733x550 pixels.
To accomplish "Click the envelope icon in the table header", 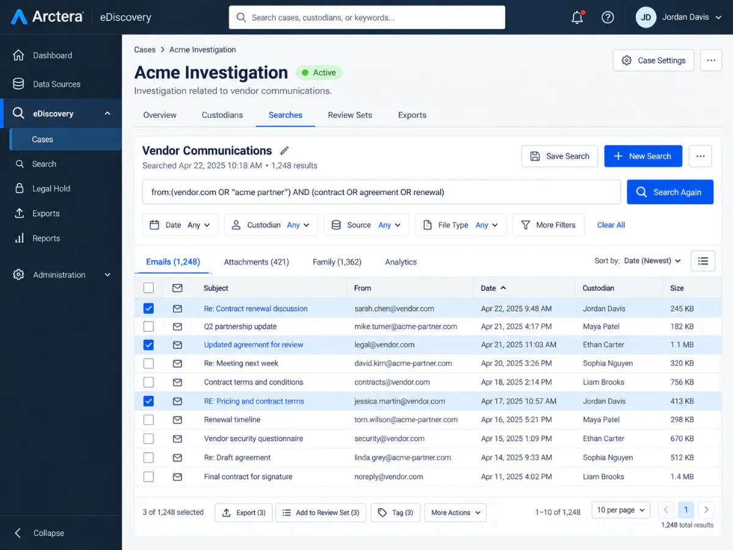I will coord(177,288).
